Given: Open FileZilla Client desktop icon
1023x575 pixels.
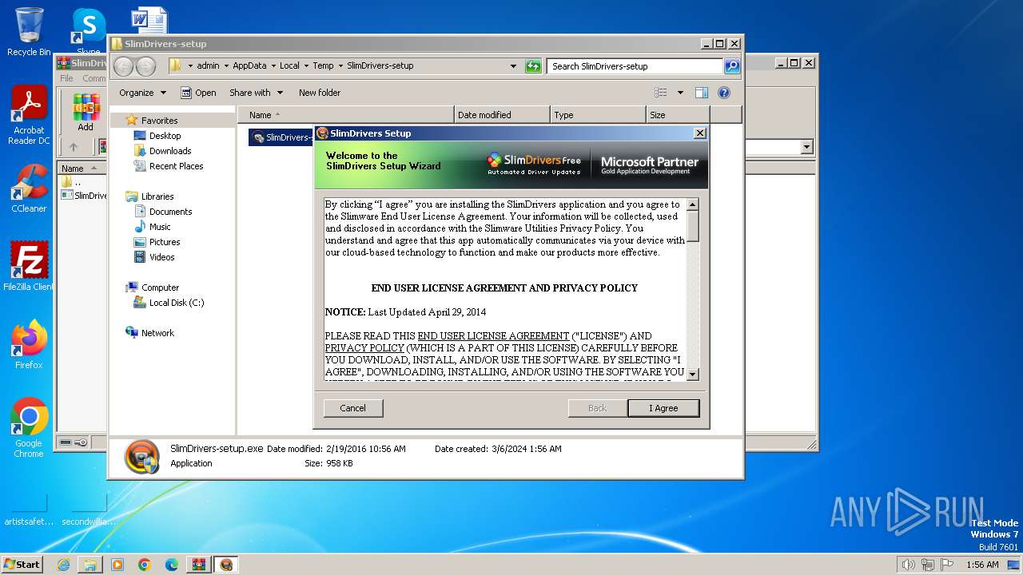Looking at the screenshot, I should [29, 266].
